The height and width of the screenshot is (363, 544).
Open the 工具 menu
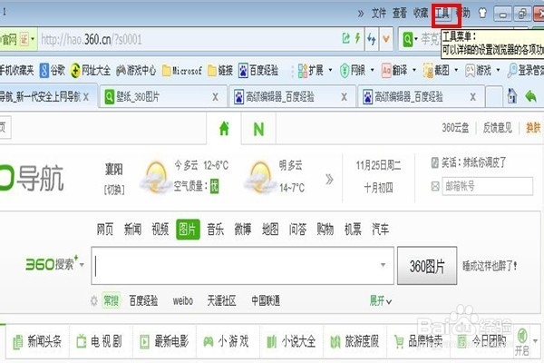click(442, 14)
